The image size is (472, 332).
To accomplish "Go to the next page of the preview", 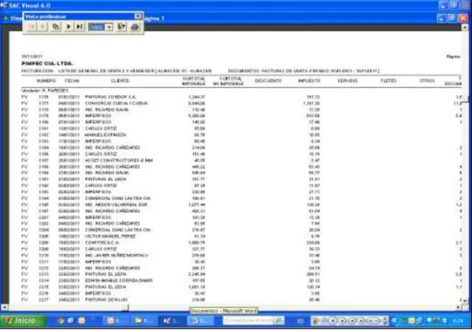I will [x=68, y=27].
